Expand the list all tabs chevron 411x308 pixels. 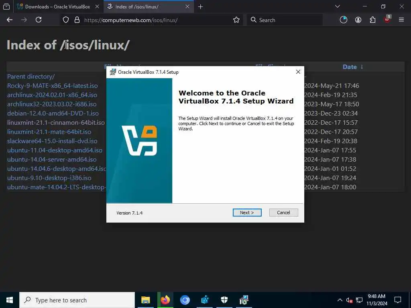pos(337,6)
